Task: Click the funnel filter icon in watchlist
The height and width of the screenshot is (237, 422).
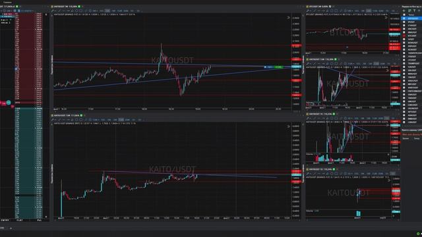Action: (415, 11)
